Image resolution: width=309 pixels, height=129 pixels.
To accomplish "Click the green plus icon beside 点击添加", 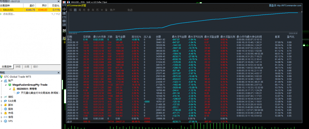I will point(1,14).
